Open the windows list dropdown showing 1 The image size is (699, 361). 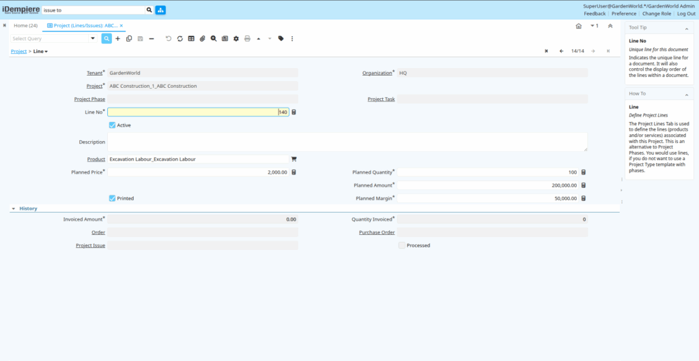coord(595,26)
